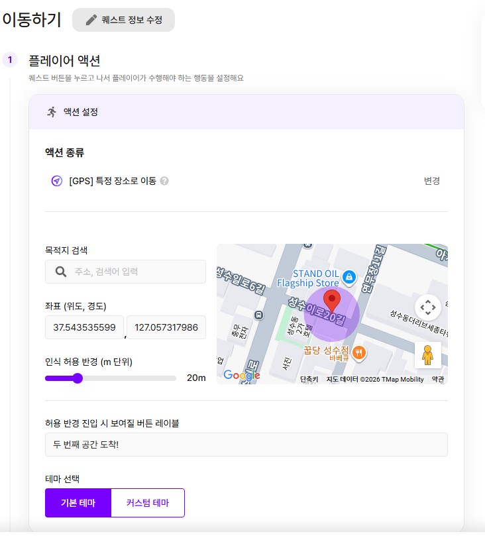Select the 기본 테마 option

click(x=78, y=503)
